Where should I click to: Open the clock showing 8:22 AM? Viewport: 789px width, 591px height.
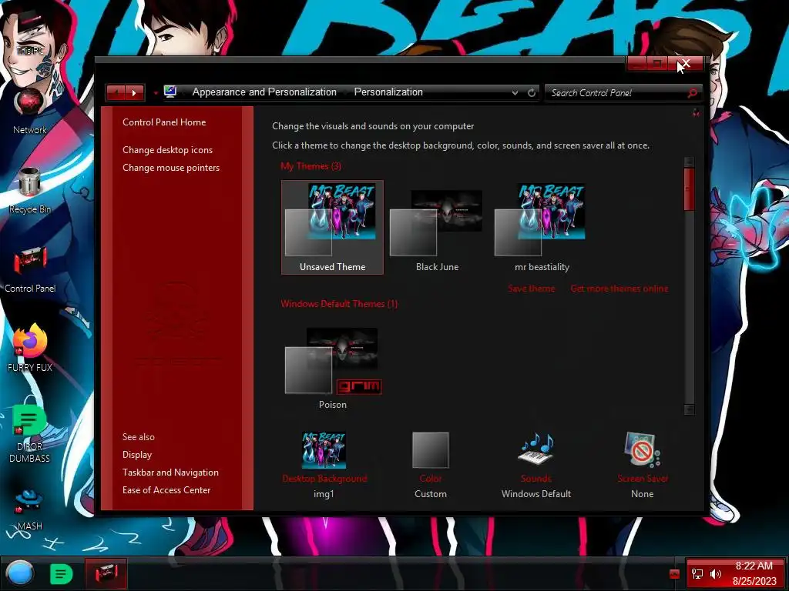tap(754, 573)
